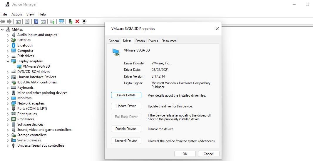Click the Back arrow in the toolbar
Image resolution: width=313 pixels, height=161 pixels.
[x=2, y=21]
